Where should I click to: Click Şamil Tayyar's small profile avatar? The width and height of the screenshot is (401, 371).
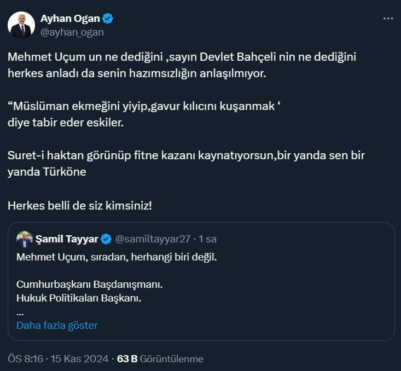[24, 239]
